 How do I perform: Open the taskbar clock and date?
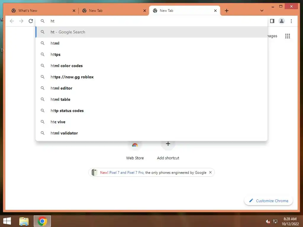290,221
